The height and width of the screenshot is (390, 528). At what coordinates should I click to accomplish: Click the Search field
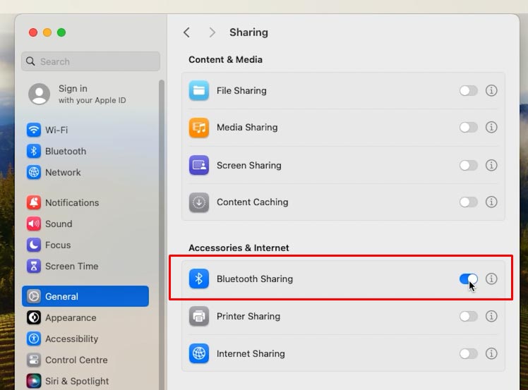click(90, 61)
